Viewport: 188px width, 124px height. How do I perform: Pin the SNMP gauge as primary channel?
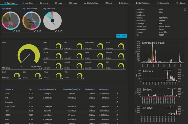pyautogui.click(x=21, y=78)
